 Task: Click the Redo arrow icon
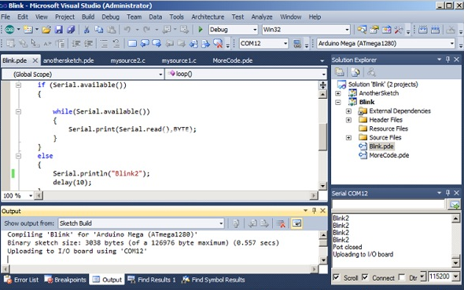coord(146,30)
